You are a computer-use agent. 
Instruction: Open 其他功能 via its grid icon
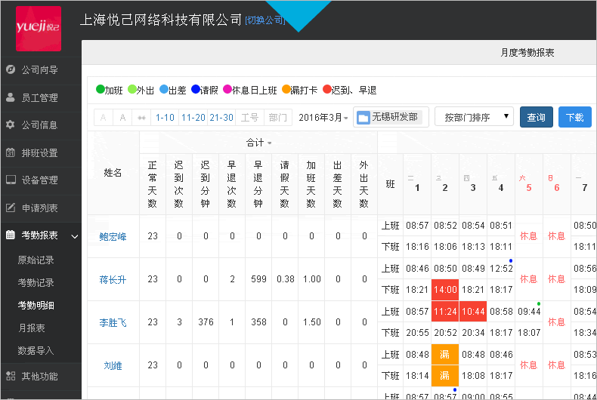tap(11, 376)
